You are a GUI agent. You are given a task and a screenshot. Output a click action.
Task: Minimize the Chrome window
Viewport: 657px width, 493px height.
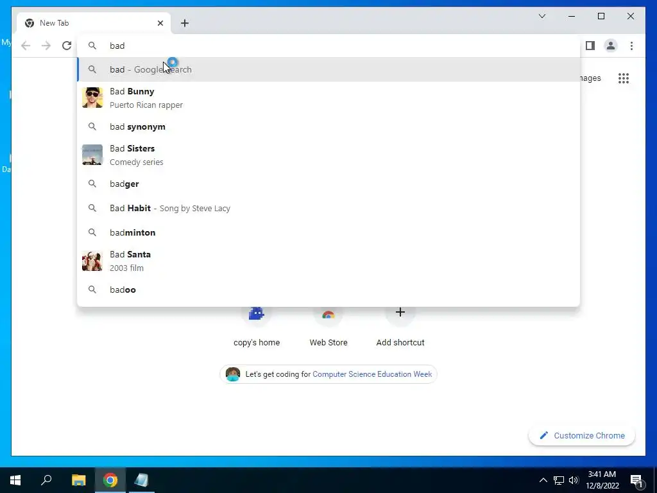pyautogui.click(x=572, y=16)
